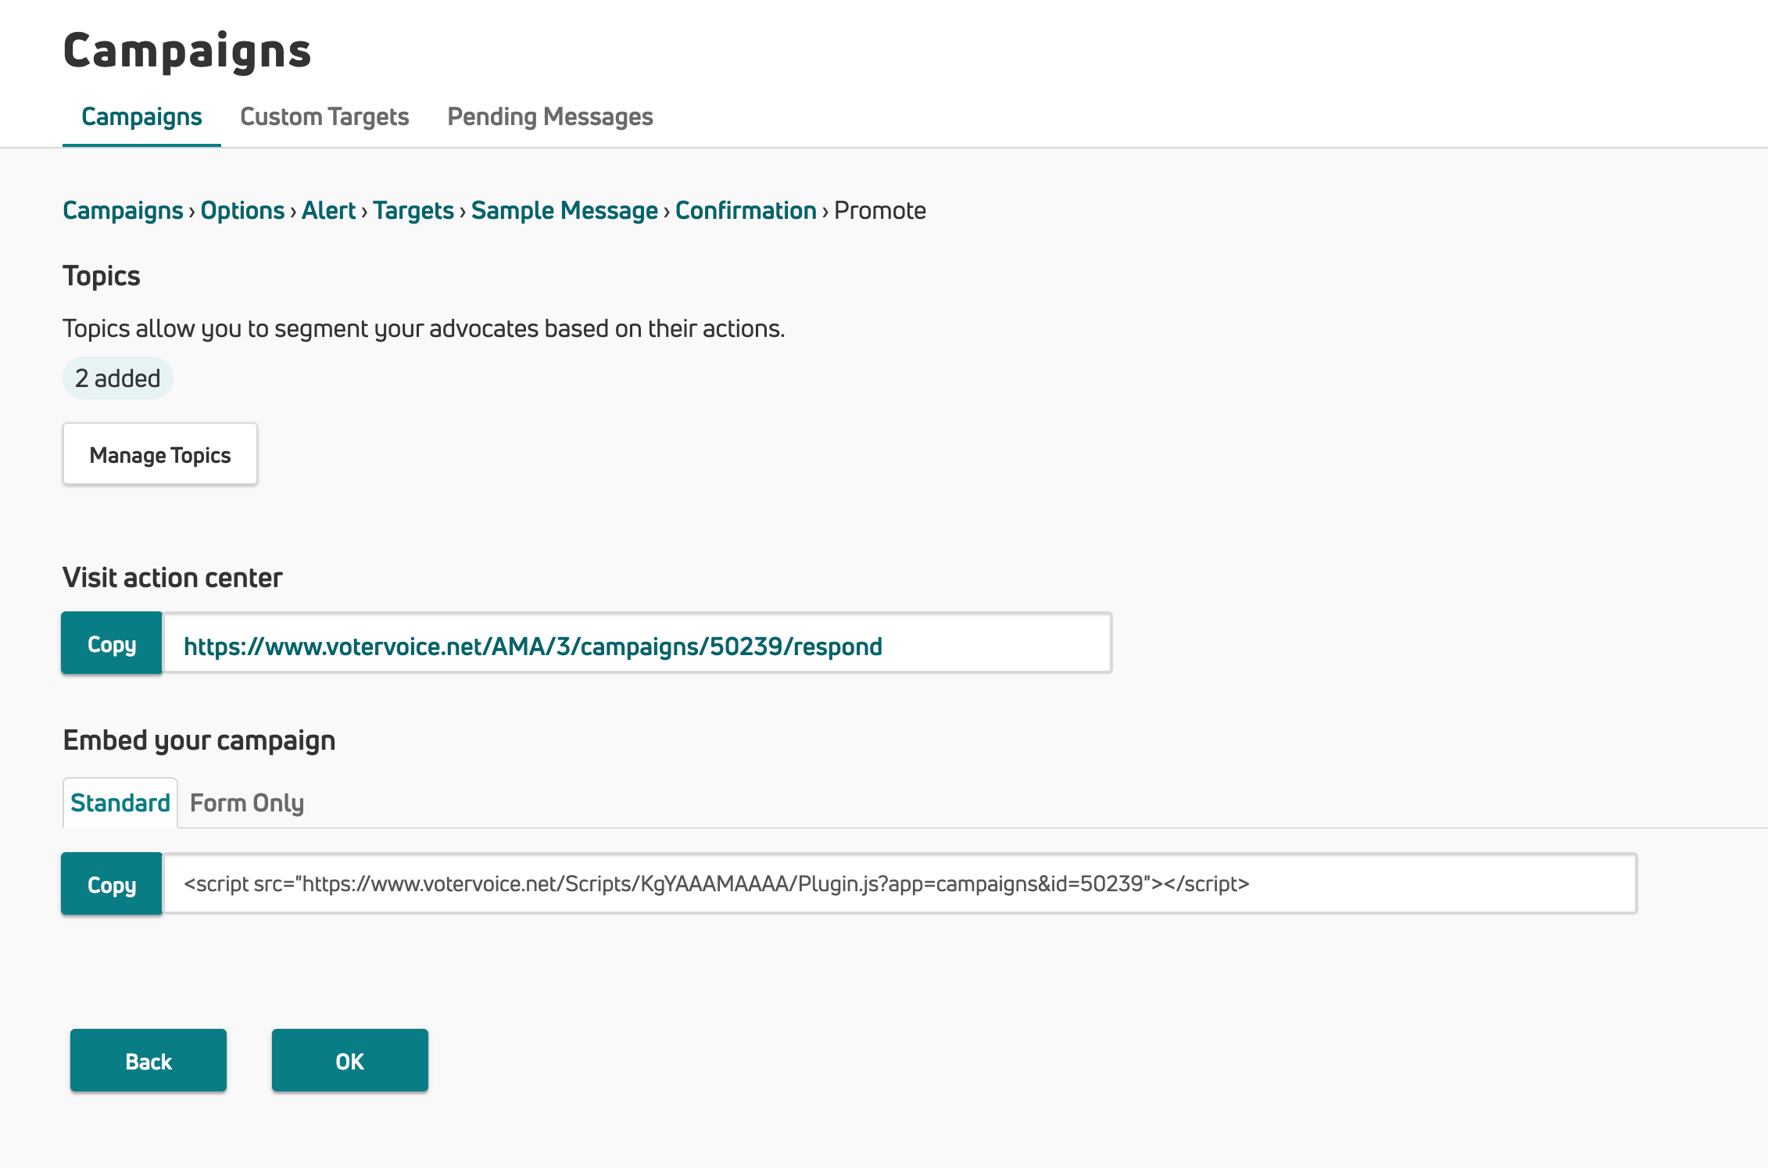
Task: Switch to the Form Only embed tab
Action: [x=247, y=803]
